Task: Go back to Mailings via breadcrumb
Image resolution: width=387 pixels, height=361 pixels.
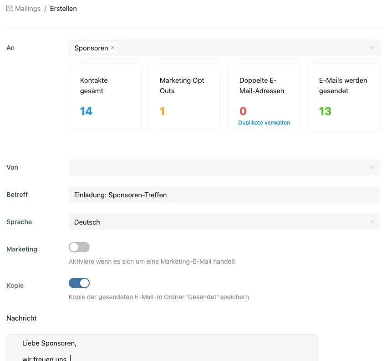Action: pyautogui.click(x=28, y=9)
